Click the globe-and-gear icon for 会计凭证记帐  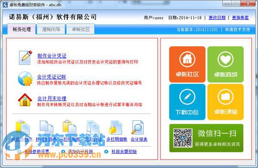pos(25,79)
